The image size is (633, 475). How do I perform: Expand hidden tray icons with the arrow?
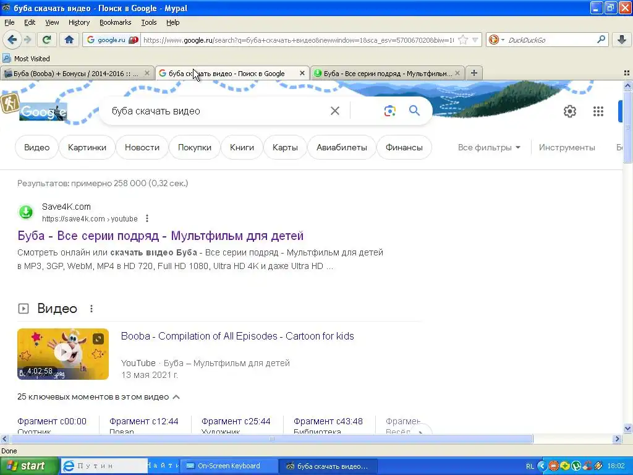[542, 466]
